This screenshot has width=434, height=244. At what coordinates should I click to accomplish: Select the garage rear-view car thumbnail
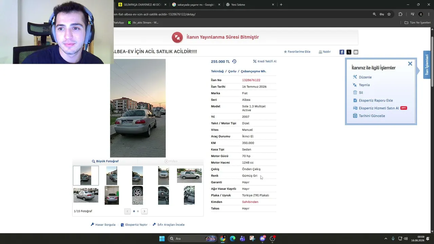112,195
